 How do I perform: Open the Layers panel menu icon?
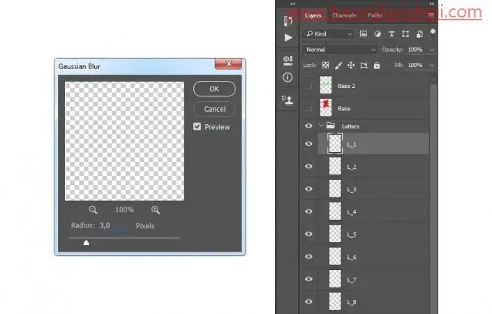[x=431, y=15]
